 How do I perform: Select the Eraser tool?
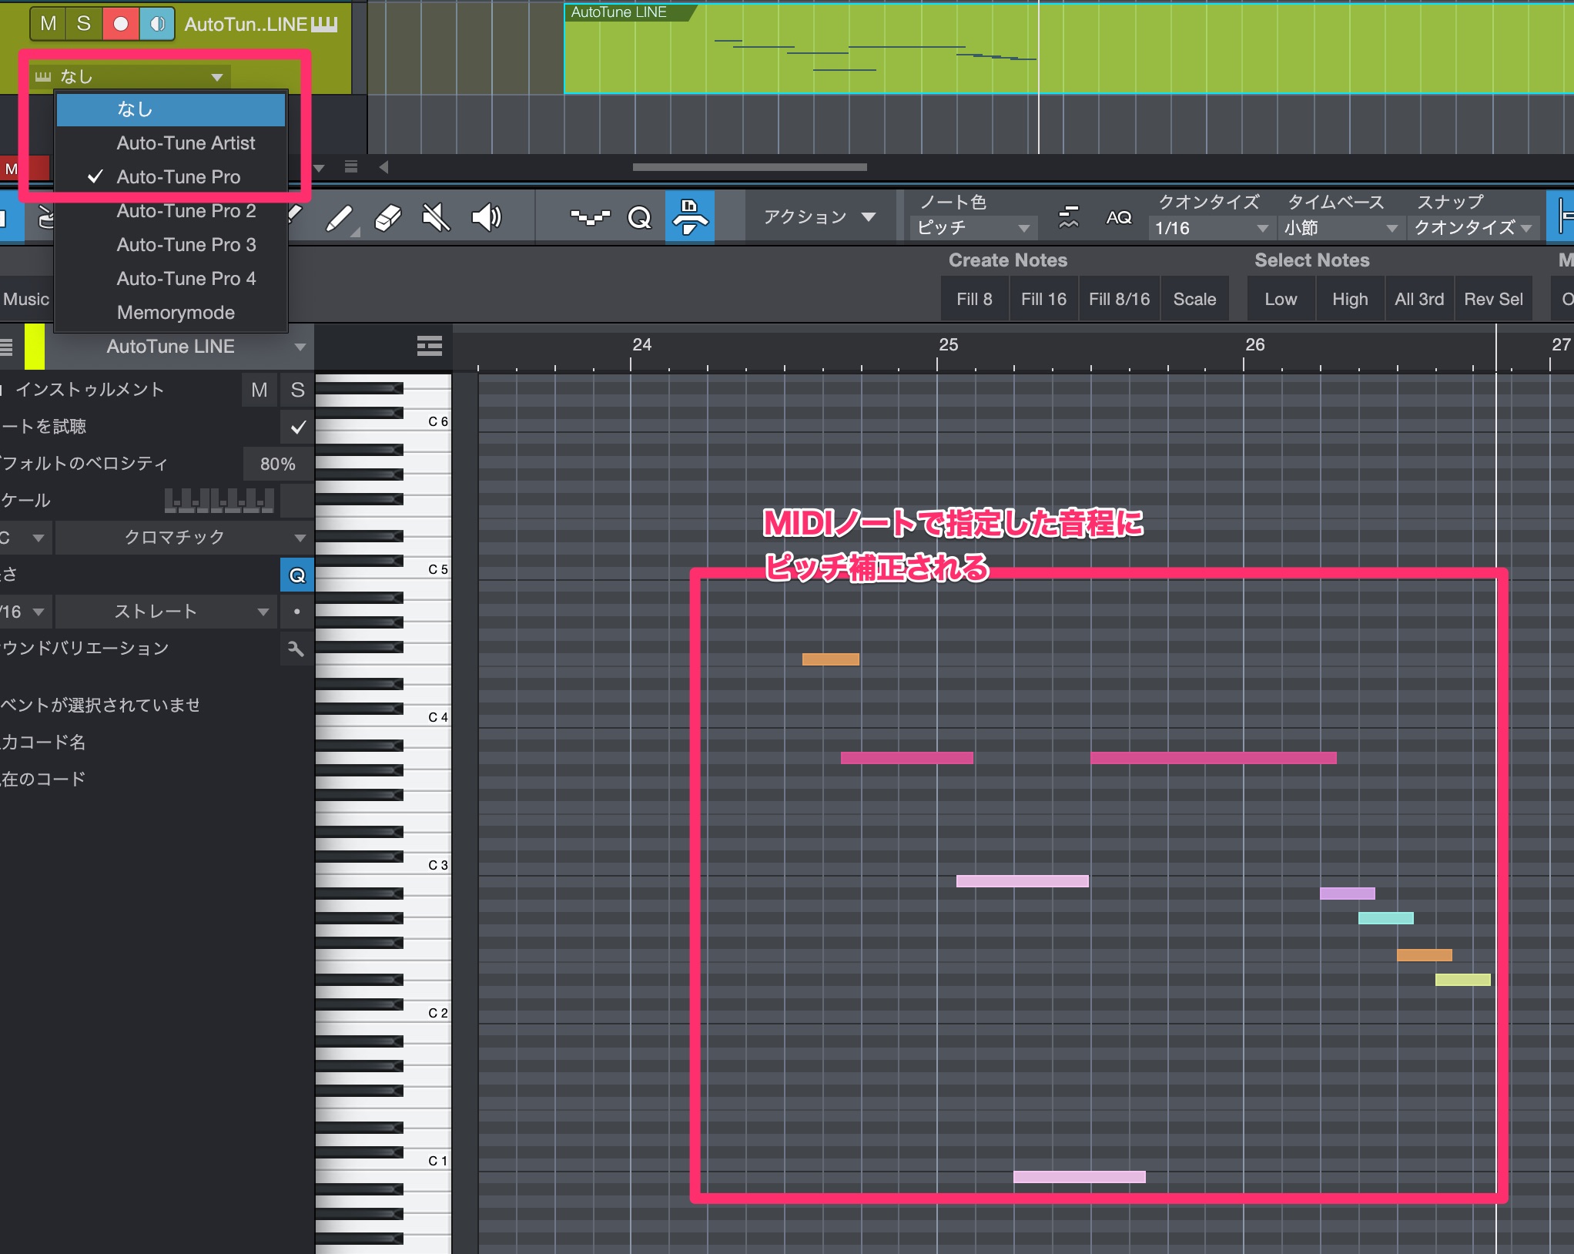[x=387, y=218]
